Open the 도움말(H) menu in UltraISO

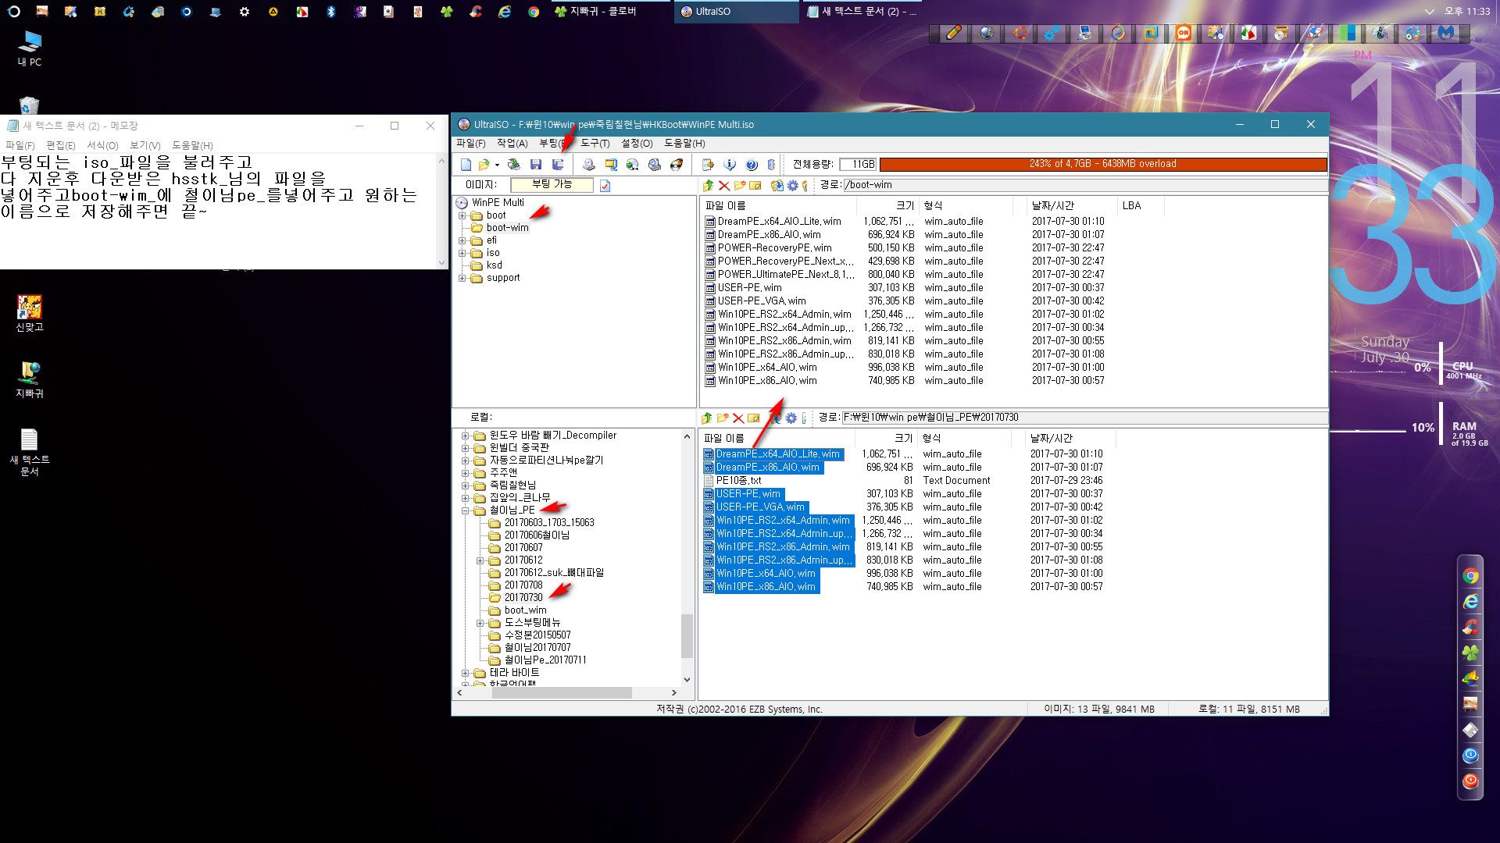coord(684,144)
